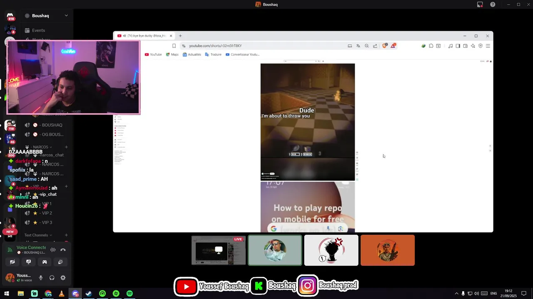Click Voice Connected status text
The image size is (533, 299).
31,248
